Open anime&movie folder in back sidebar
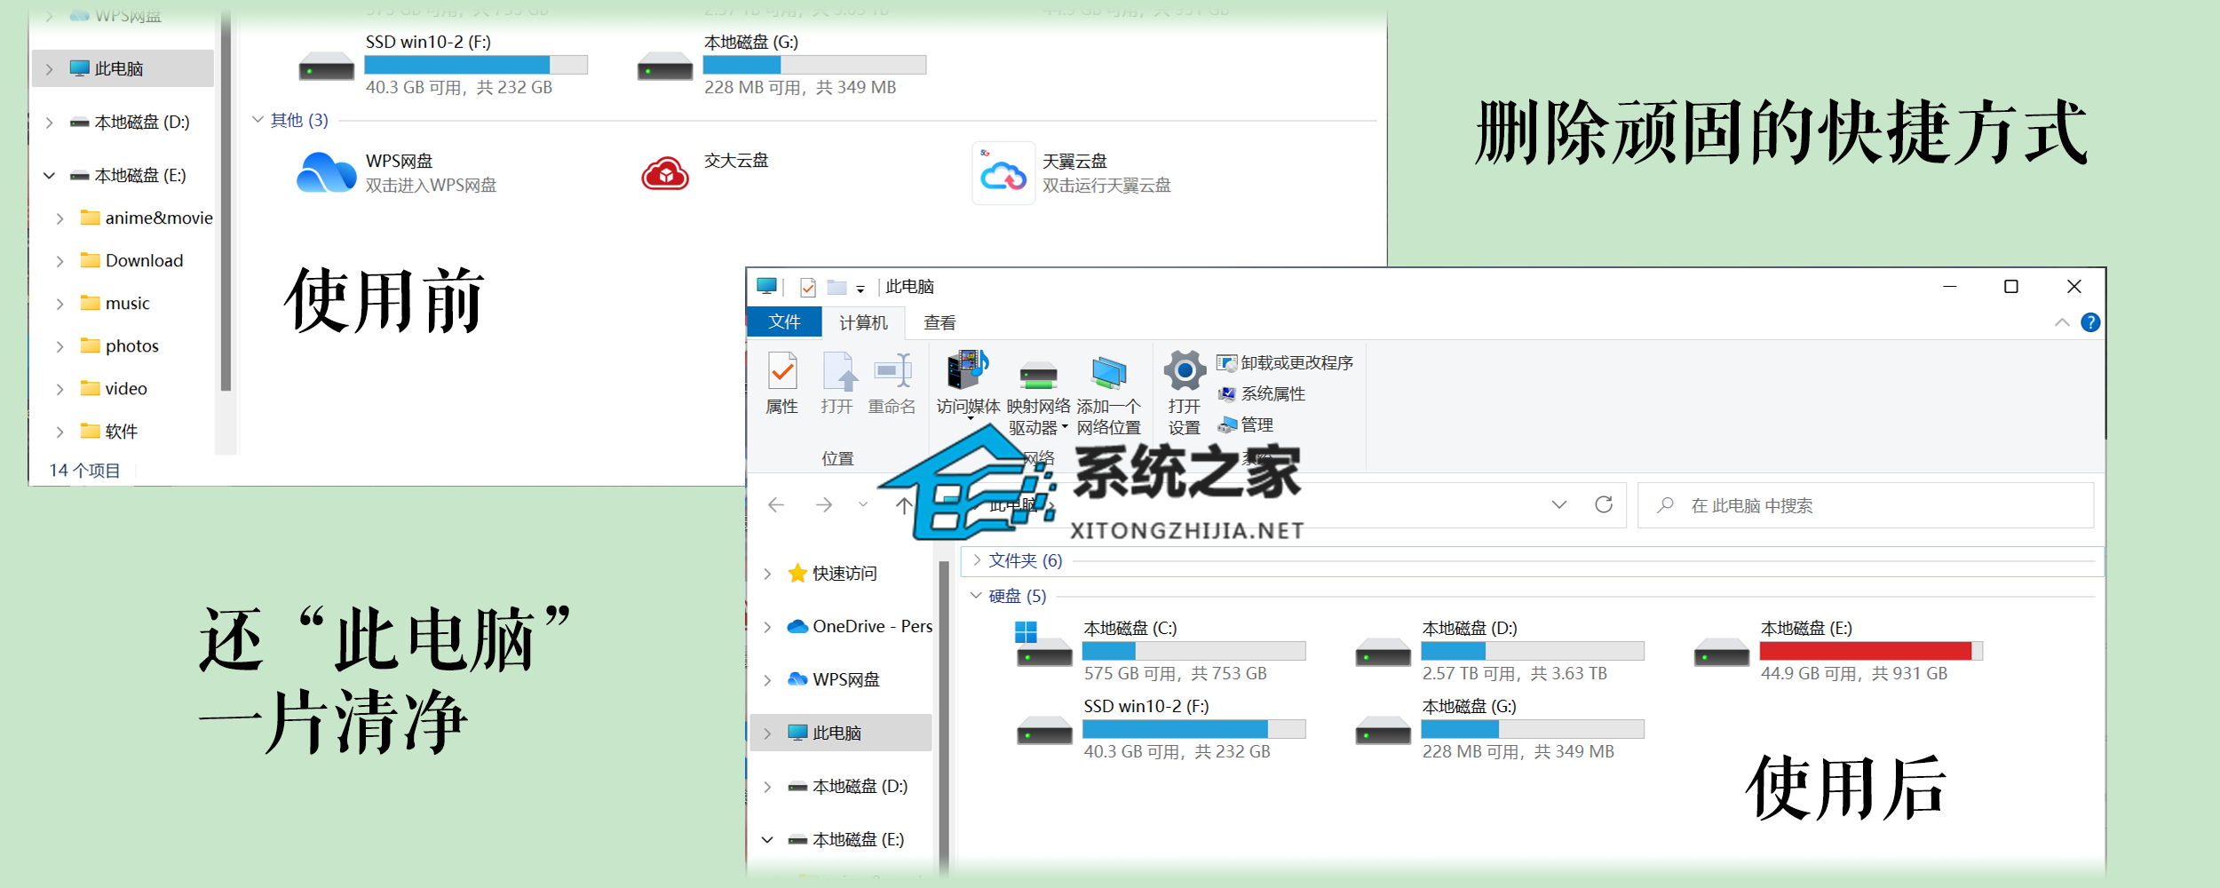Screen dimensions: 2220x888 tap(147, 218)
